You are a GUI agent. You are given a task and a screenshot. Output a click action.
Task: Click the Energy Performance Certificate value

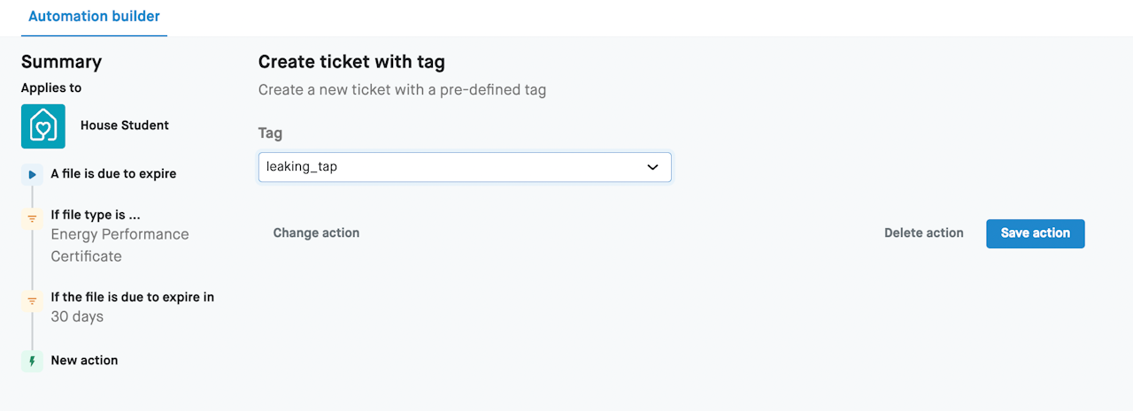pyautogui.click(x=119, y=245)
